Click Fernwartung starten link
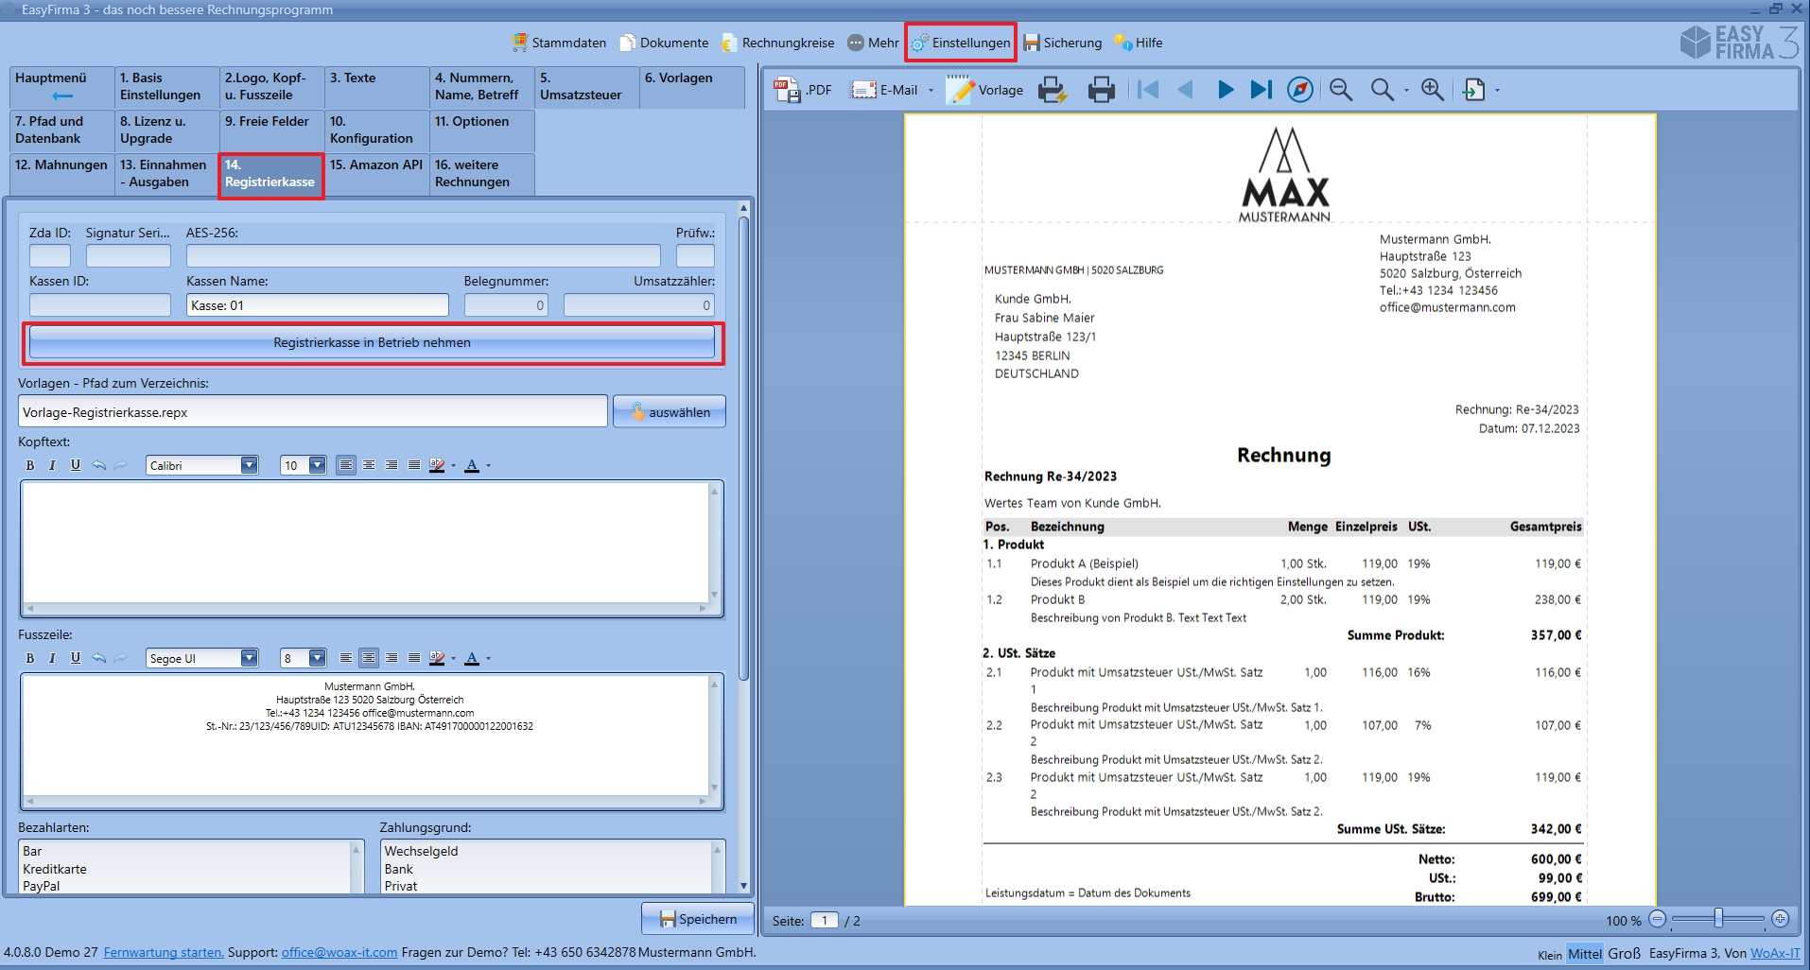The width and height of the screenshot is (1810, 970). (x=164, y=952)
